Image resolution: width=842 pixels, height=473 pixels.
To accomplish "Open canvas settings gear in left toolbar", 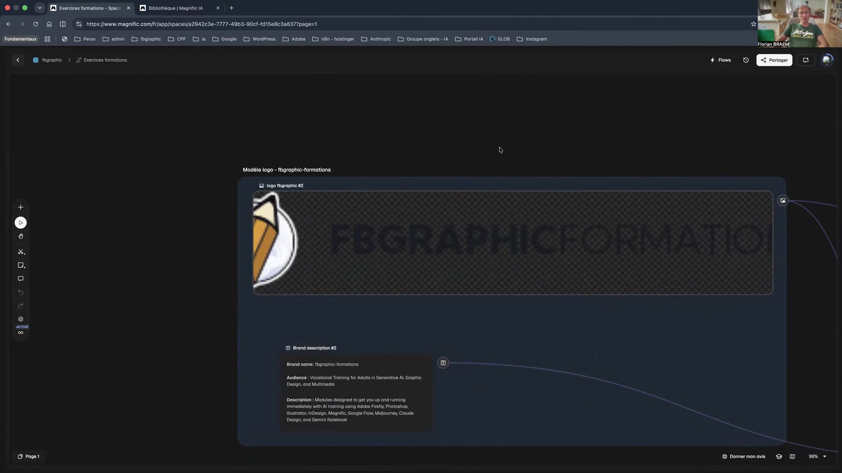I will (x=21, y=319).
